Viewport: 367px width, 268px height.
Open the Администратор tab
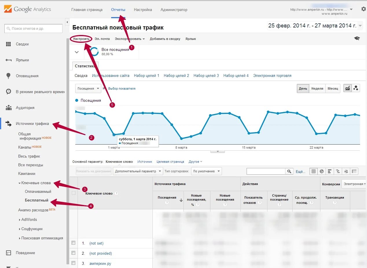[x=174, y=10]
